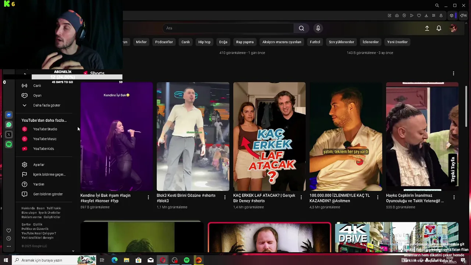The image size is (471, 265).
Task: Focus the YouTube Ara search field
Action: 228,28
